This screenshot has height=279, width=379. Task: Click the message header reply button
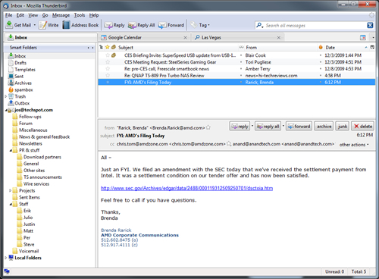(240, 127)
